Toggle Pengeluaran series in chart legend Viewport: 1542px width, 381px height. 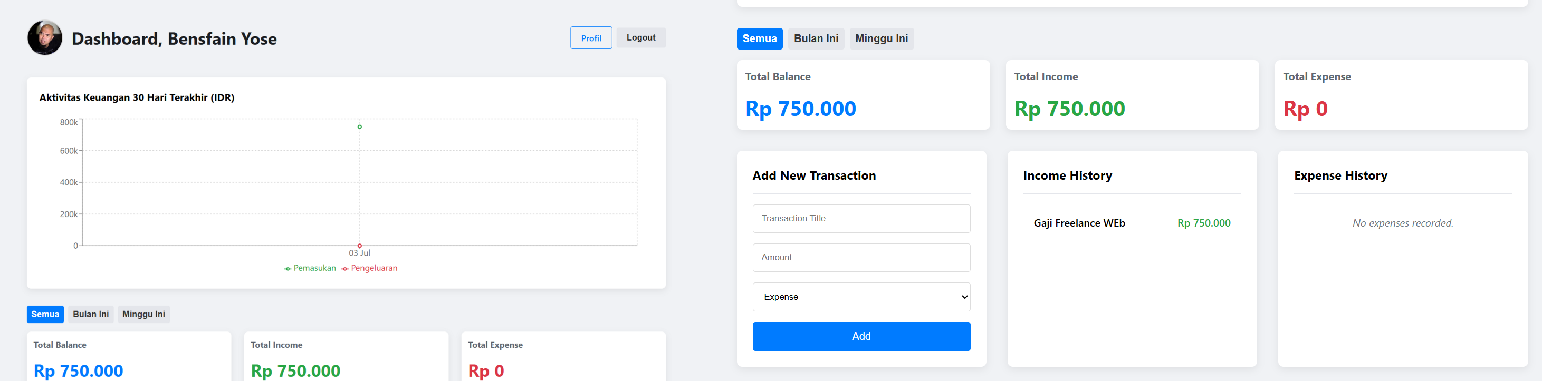click(369, 268)
